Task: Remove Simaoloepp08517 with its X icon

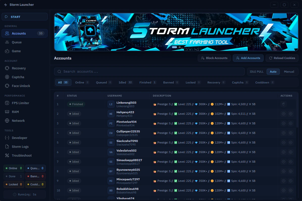Action: (284, 162)
